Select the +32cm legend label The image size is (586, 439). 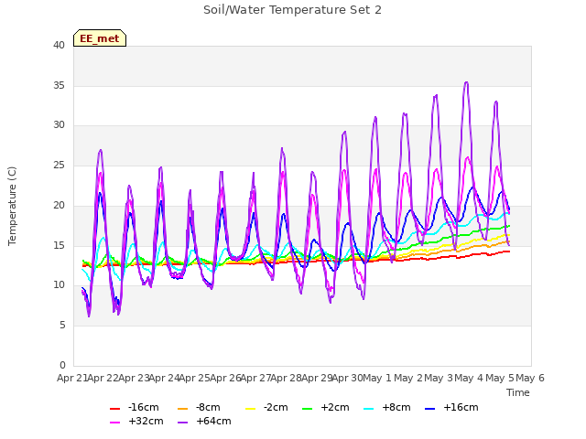pos(146,421)
